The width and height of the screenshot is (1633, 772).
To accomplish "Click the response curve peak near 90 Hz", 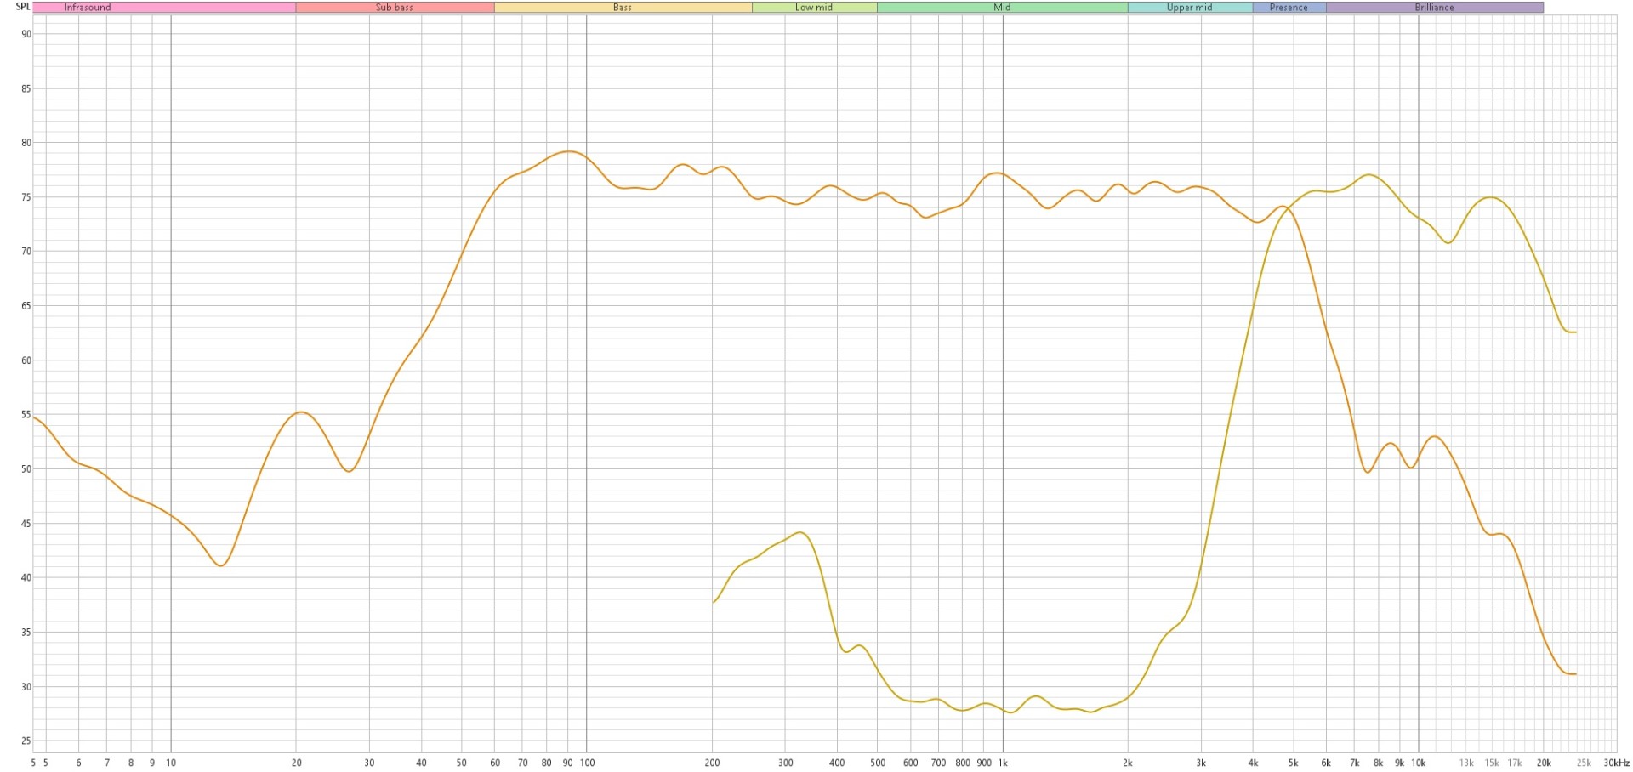I will (569, 151).
